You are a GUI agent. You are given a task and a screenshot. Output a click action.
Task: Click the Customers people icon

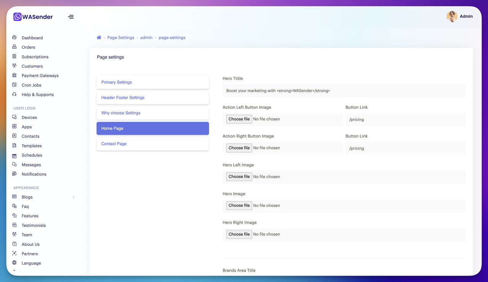(x=14, y=66)
